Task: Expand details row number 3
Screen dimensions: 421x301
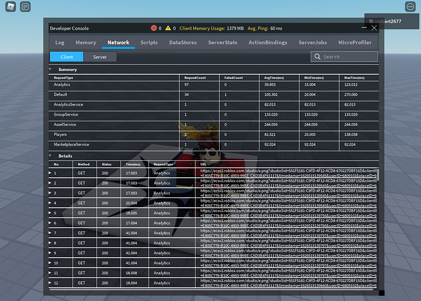Action: pos(50,193)
